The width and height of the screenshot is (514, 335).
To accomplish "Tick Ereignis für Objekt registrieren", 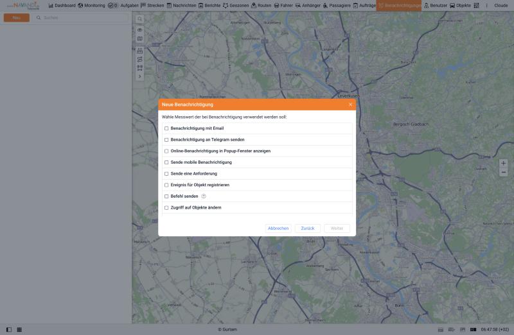I will (166, 185).
